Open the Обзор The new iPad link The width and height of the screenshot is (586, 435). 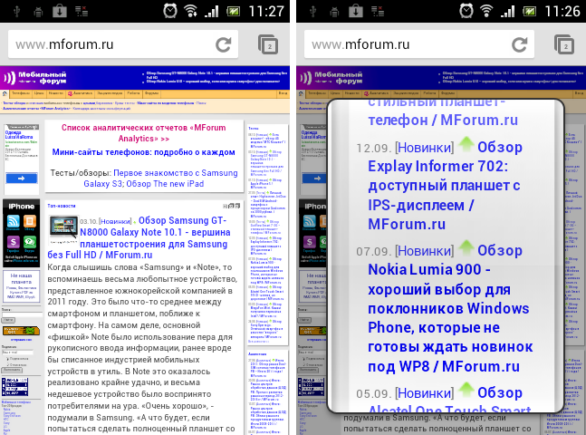click(x=165, y=184)
